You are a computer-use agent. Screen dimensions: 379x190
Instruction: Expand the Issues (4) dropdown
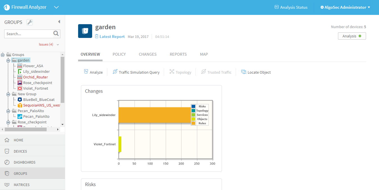(58, 44)
